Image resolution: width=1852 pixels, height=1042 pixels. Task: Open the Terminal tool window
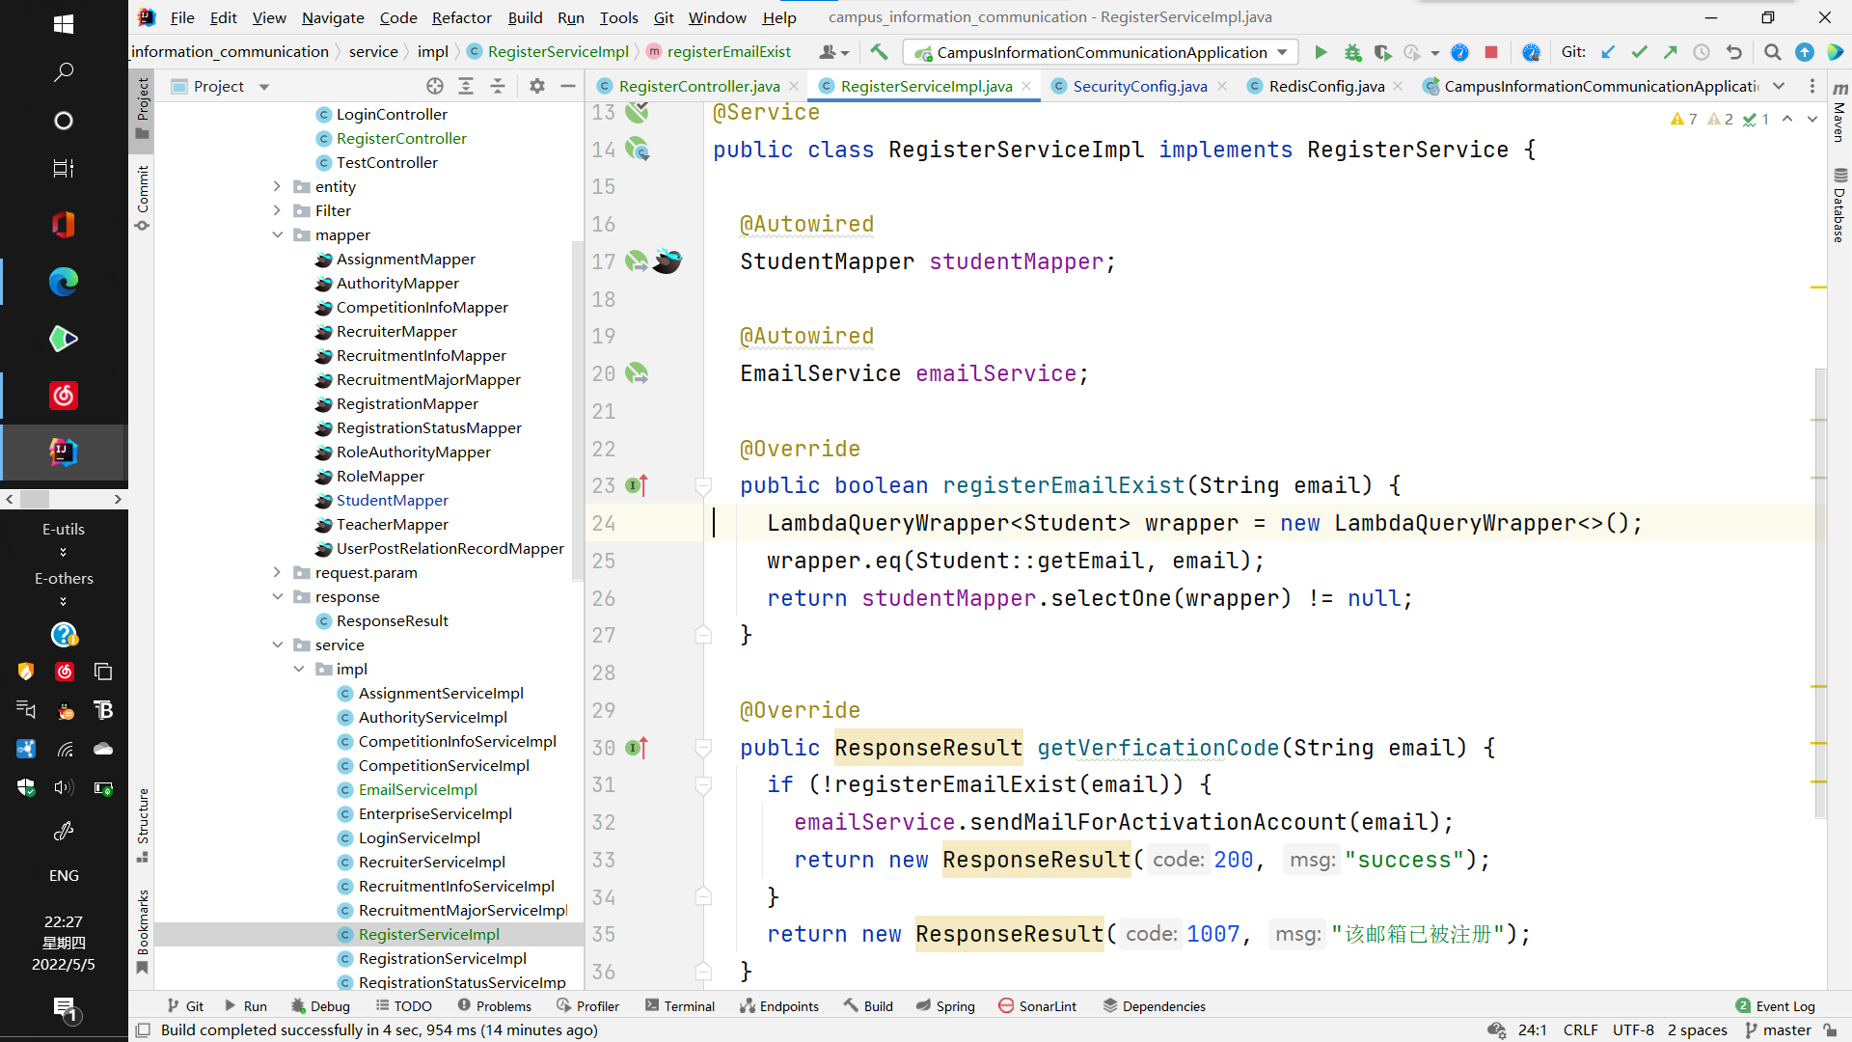680,1005
